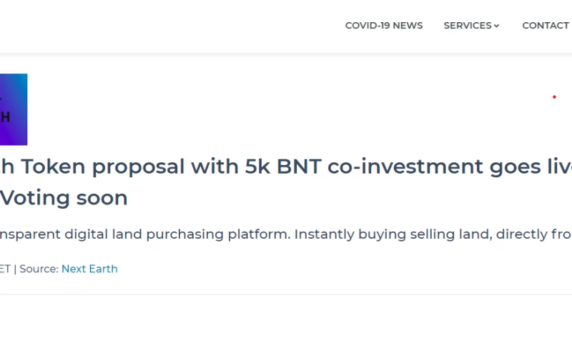The image size is (572, 343).
Task: Go to the CONTACT page
Action: click(x=545, y=26)
